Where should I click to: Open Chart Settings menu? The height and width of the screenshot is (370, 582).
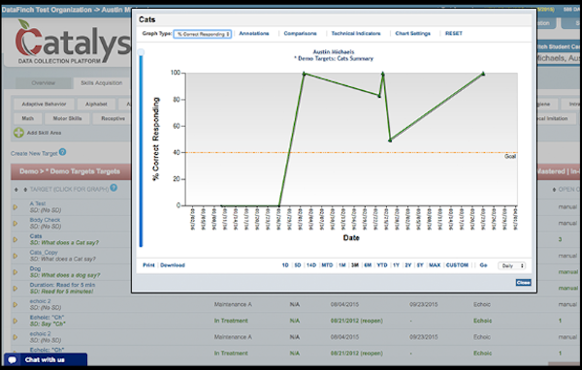(x=413, y=33)
